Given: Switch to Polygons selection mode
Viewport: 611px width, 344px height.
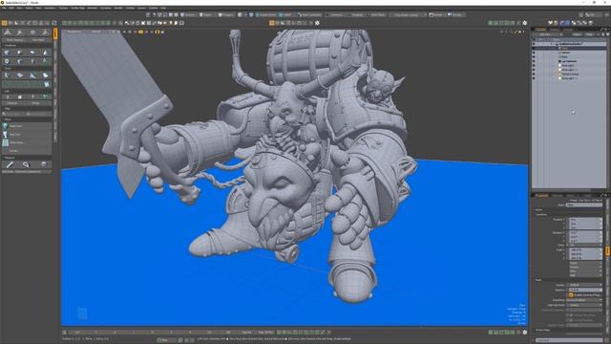Looking at the screenshot, I should point(226,15).
